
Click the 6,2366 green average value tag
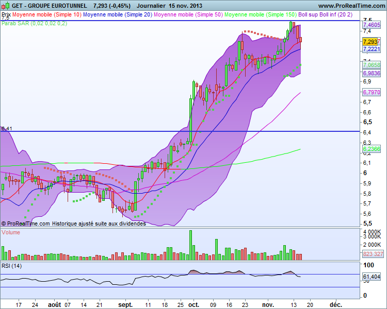[372, 149]
